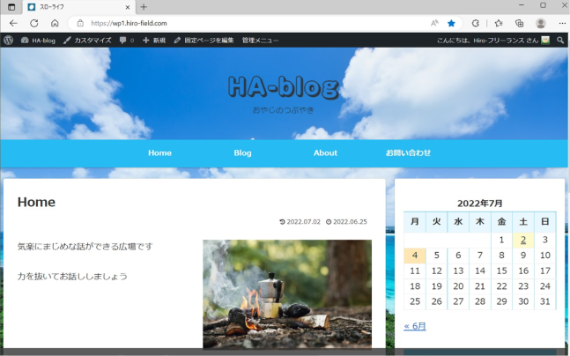Open WordPress logo admin menu
The width and height of the screenshot is (570, 356).
coord(8,41)
